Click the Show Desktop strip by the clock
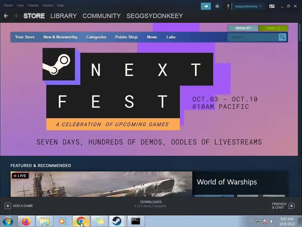The image size is (302, 227). click(300, 221)
